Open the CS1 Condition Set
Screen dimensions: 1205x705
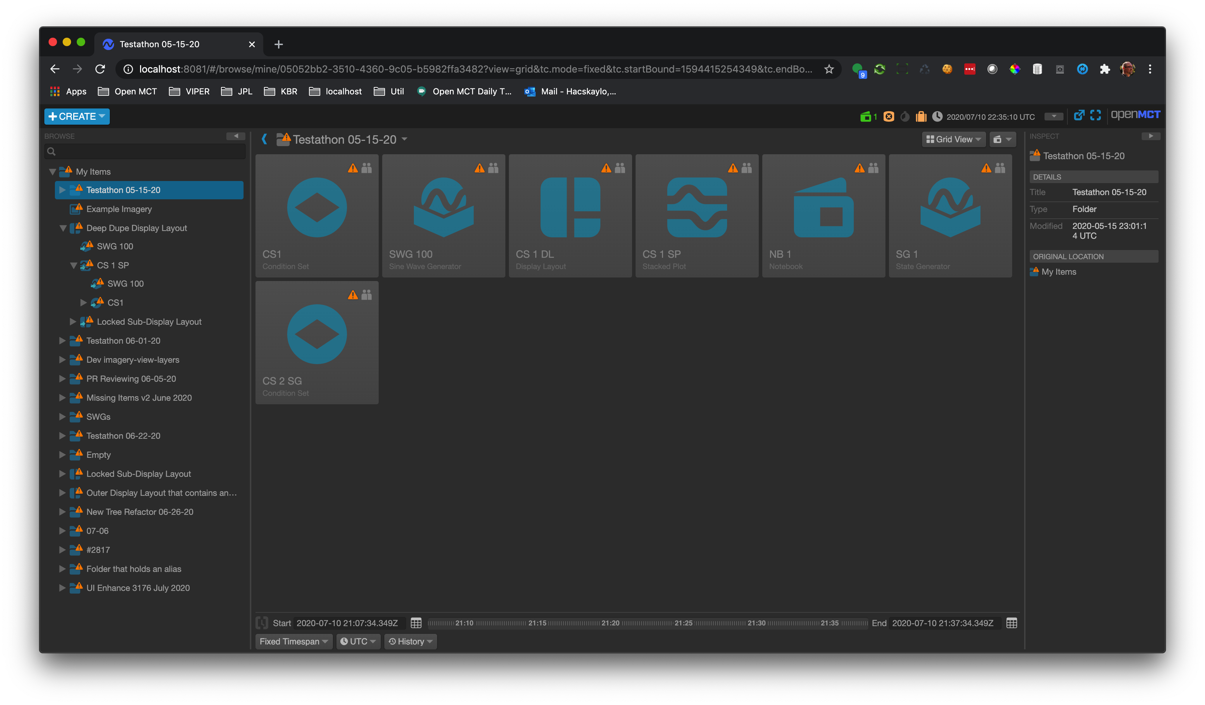(x=316, y=216)
